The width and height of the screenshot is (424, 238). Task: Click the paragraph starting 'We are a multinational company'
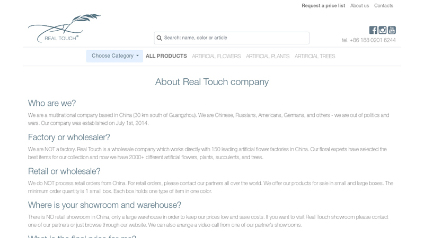tap(208, 119)
